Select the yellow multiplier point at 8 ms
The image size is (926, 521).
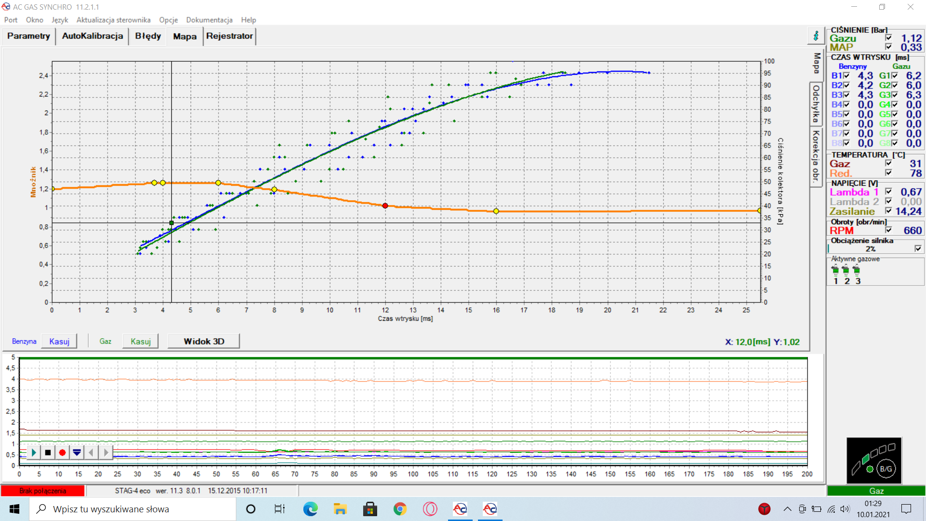[274, 190]
